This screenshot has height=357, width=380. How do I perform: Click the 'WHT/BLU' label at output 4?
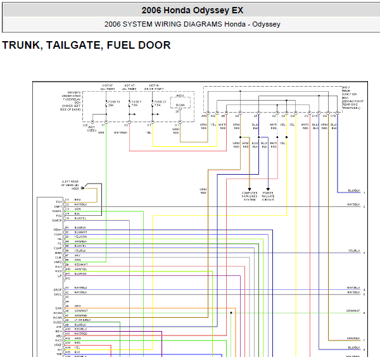coord(353,287)
